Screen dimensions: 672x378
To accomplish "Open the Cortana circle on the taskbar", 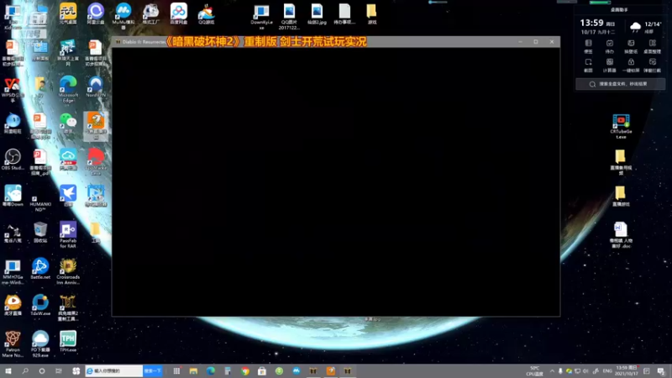I will pyautogui.click(x=42, y=371).
